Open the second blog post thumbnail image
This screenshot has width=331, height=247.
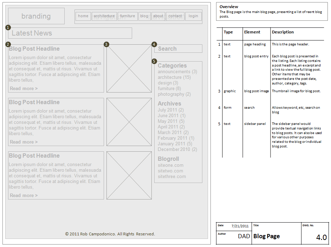[129, 122]
